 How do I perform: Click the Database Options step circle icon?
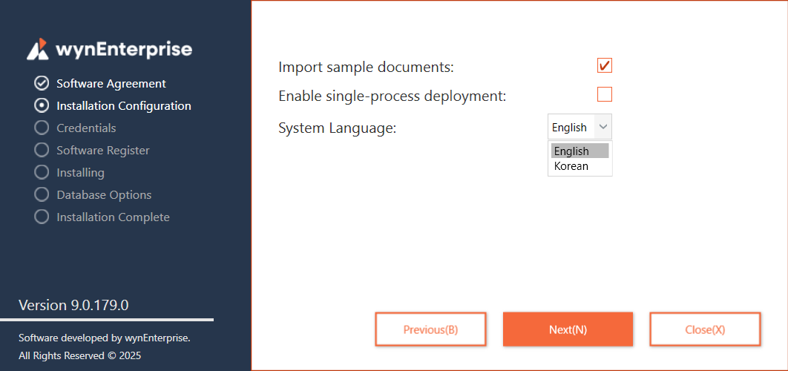coord(42,194)
